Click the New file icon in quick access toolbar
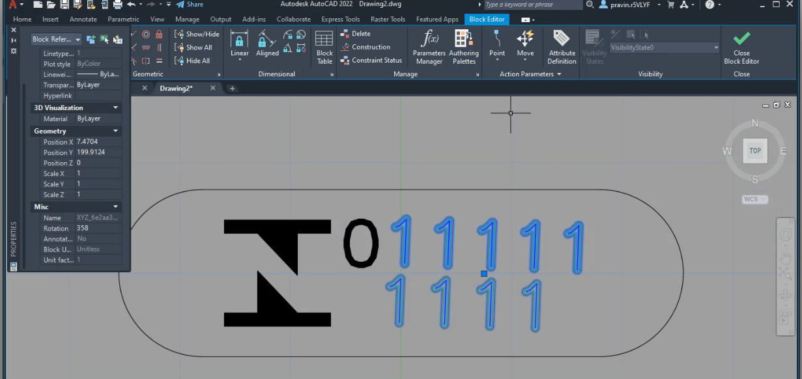The width and height of the screenshot is (802, 379). click(x=39, y=5)
